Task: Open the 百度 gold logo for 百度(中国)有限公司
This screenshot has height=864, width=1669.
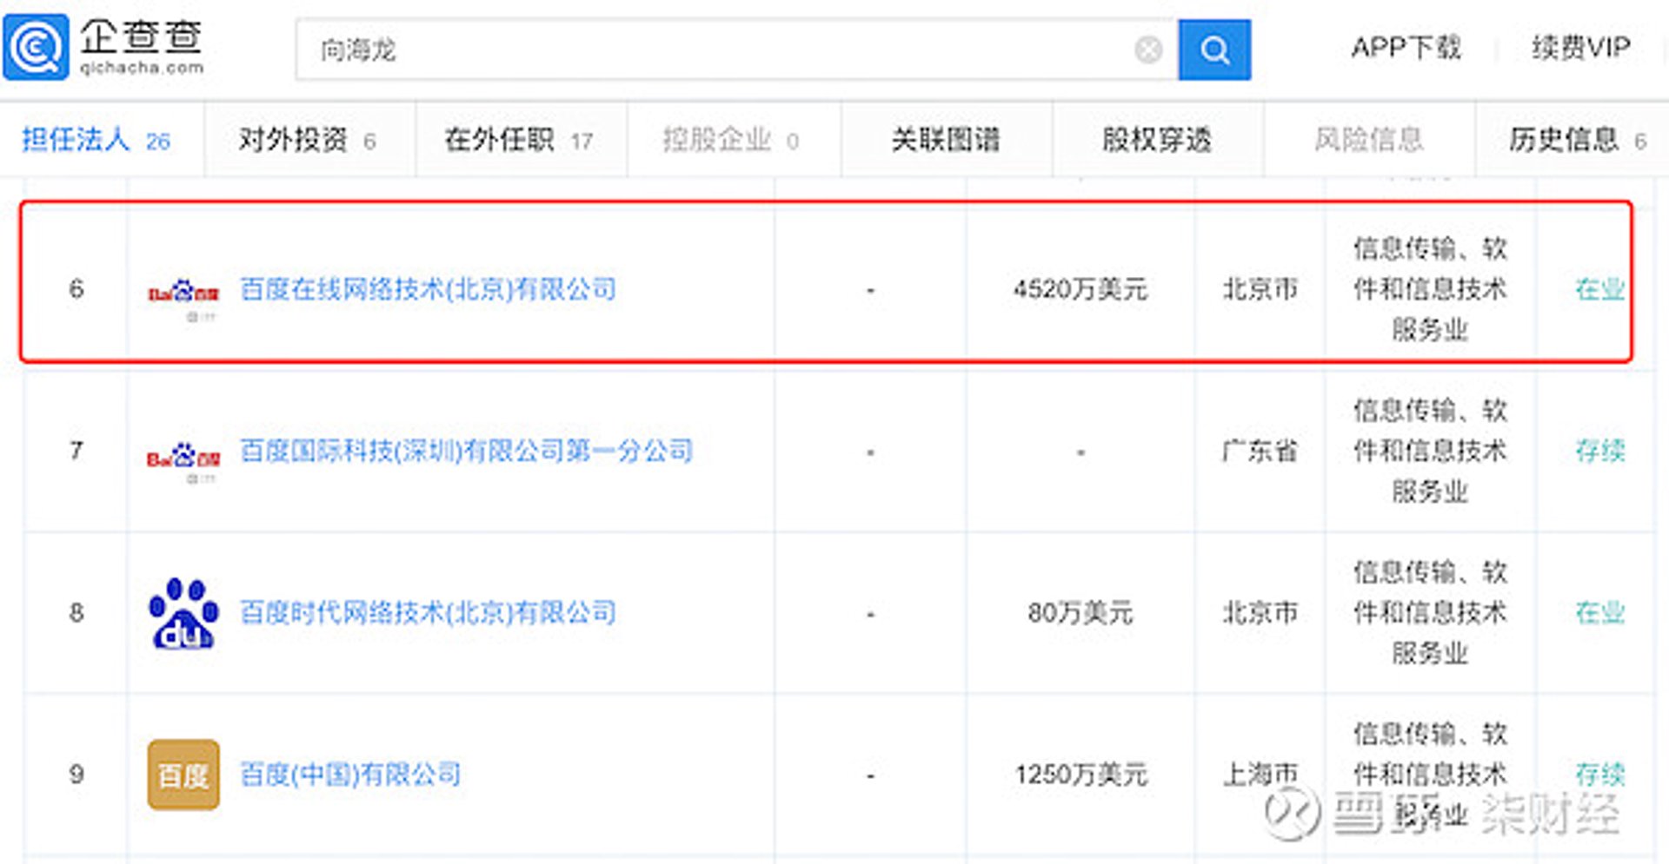Action: coord(183,775)
